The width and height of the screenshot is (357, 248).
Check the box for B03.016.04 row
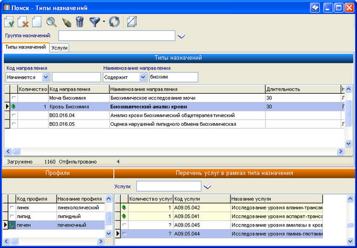pos(14,115)
